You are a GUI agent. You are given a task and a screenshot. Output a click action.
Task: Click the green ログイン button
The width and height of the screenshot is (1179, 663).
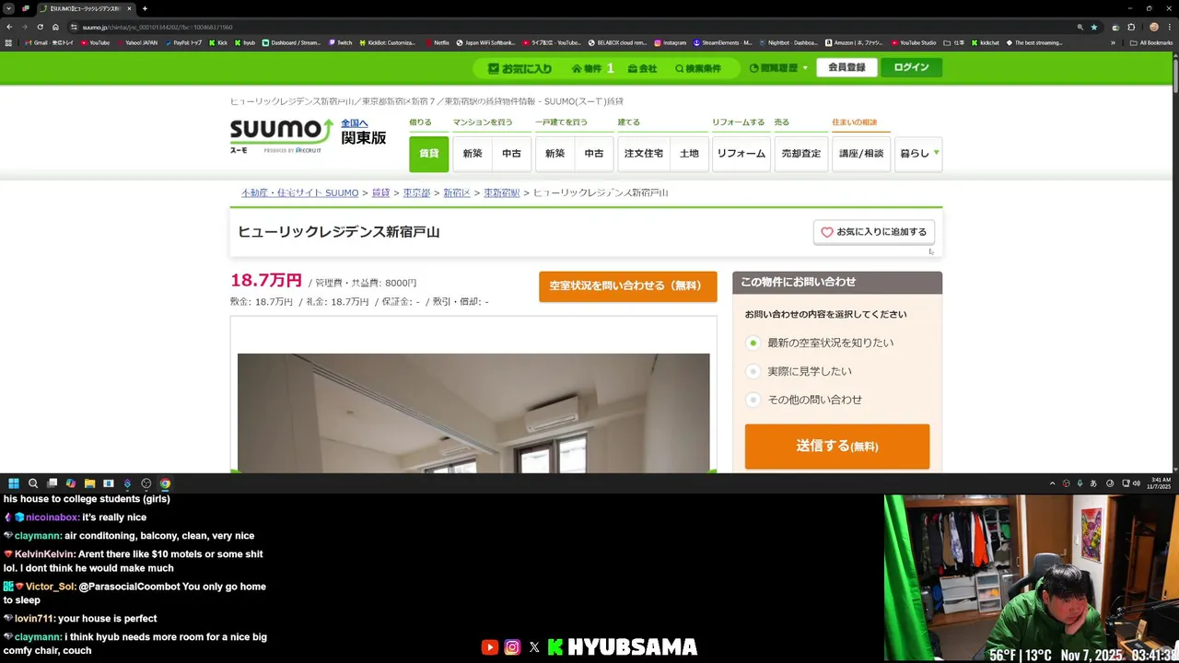[x=911, y=67]
